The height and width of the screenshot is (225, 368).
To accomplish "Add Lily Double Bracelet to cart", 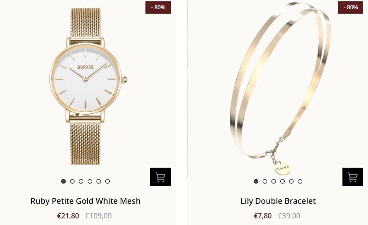I will (x=353, y=176).
